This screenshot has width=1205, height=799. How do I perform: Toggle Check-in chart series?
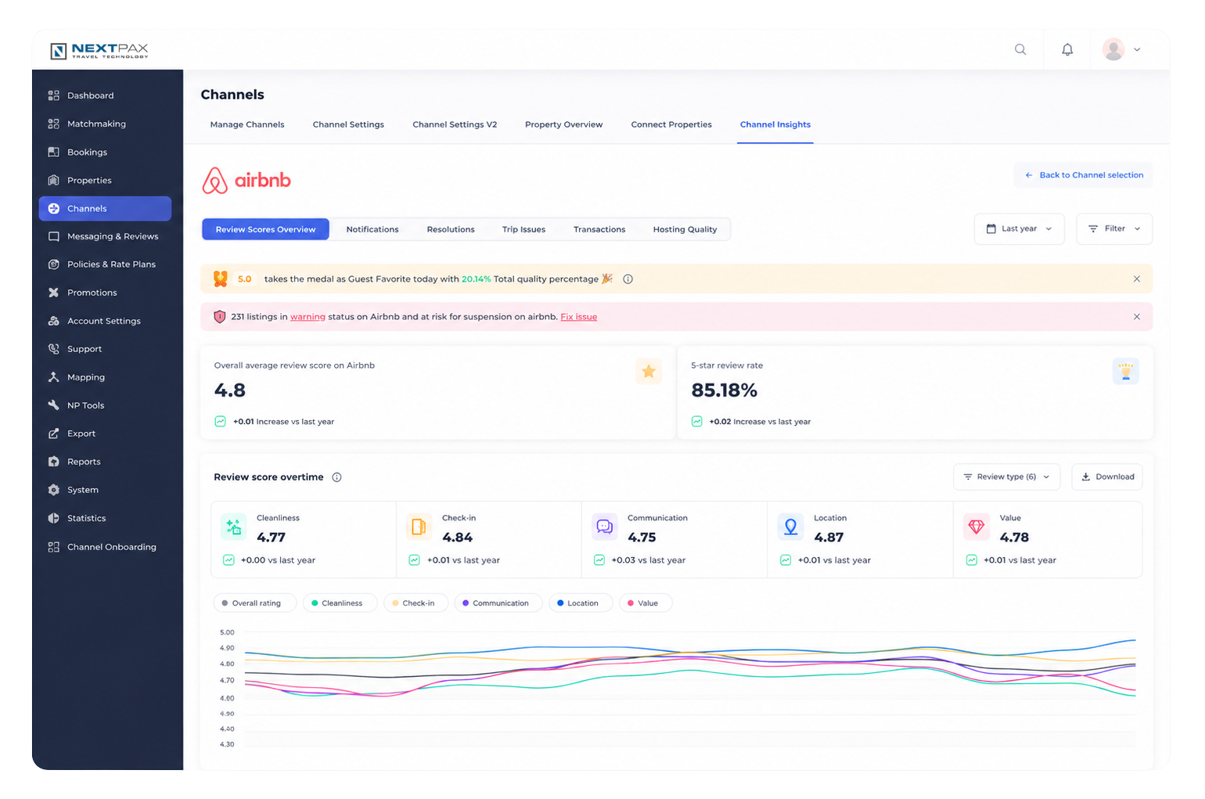click(415, 603)
